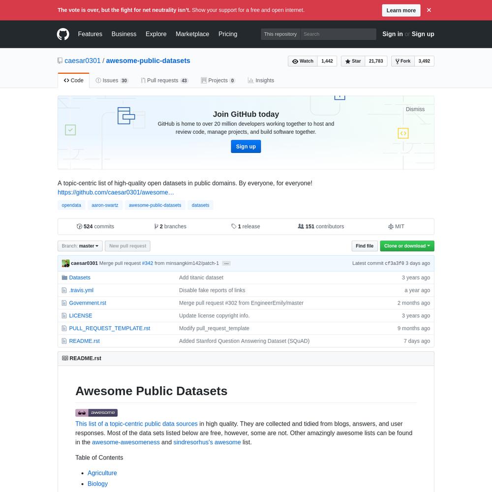
Task: Open the Business nav link
Action: click(x=124, y=34)
